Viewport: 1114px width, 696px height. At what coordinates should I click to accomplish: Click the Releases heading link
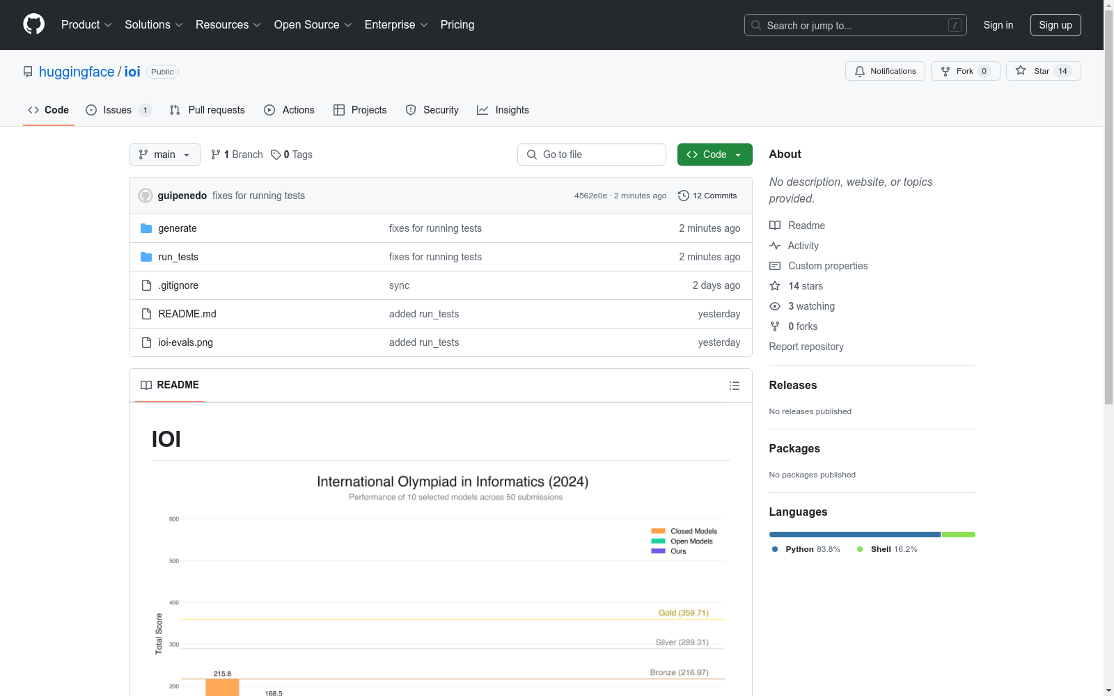click(x=793, y=385)
